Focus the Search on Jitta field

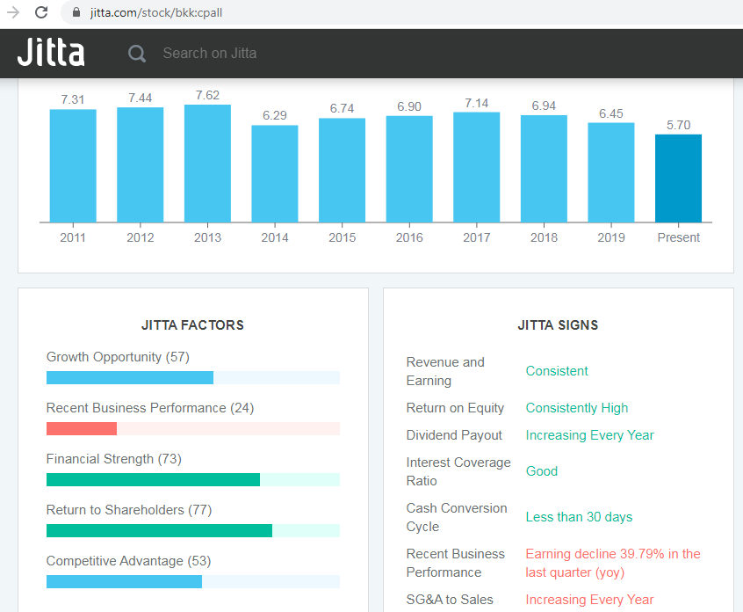pos(209,53)
